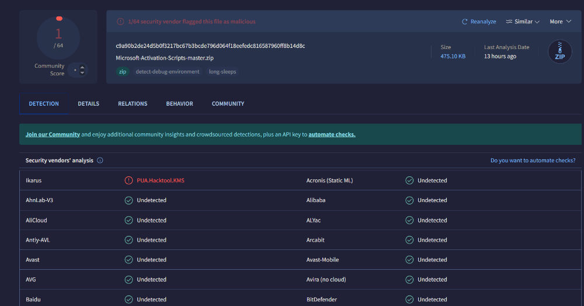
Task: Click the Reanalyze button
Action: click(479, 22)
